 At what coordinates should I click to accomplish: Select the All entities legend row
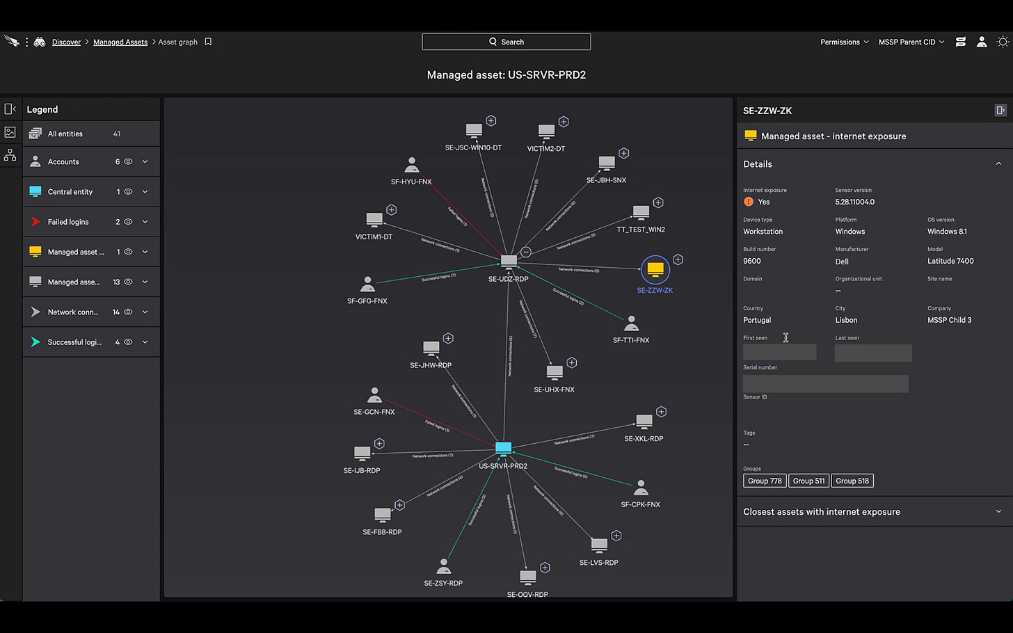[91, 134]
